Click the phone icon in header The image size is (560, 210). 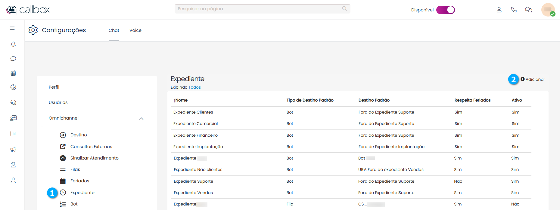pyautogui.click(x=514, y=10)
